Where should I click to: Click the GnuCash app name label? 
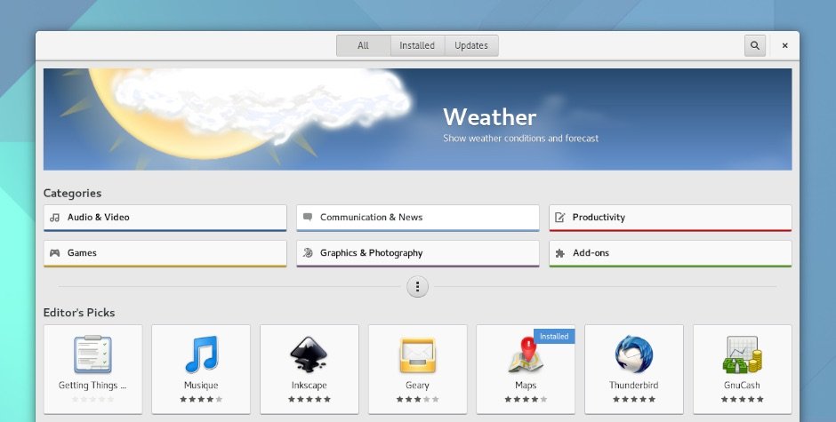tap(742, 386)
